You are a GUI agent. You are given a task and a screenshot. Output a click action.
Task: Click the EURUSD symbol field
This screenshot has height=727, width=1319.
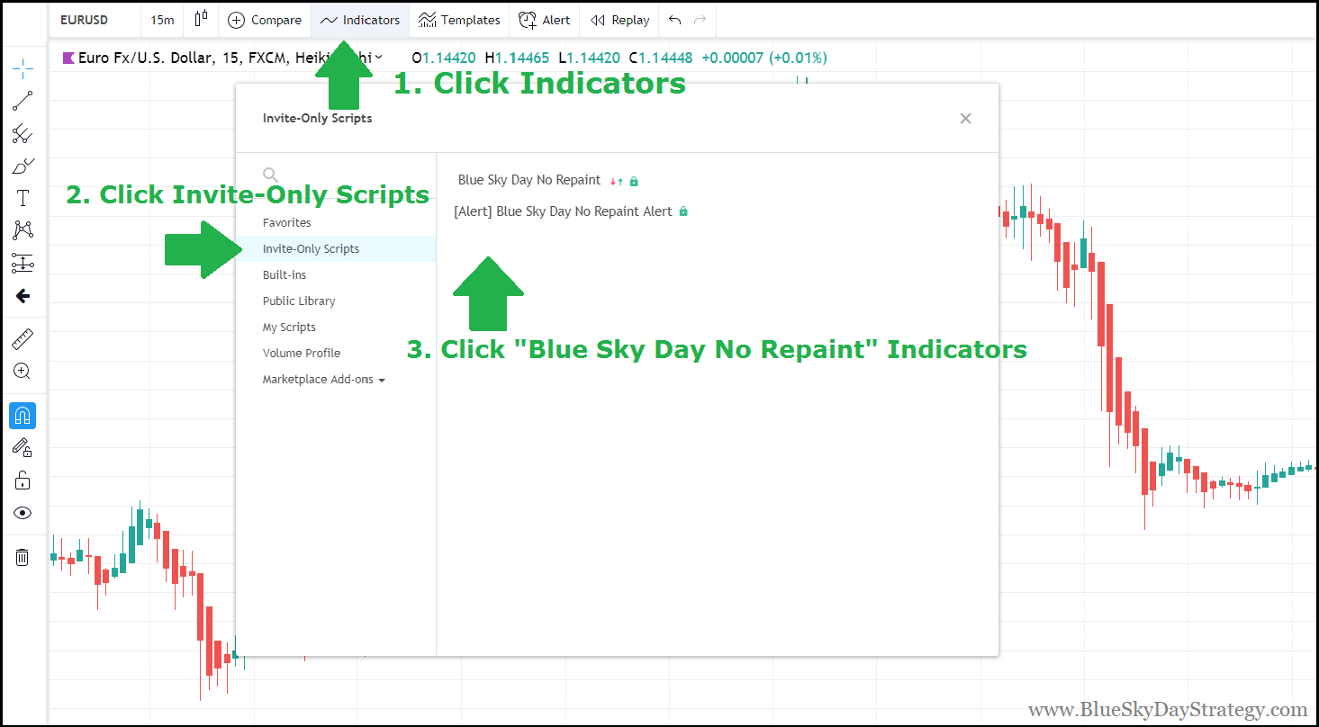pos(95,20)
